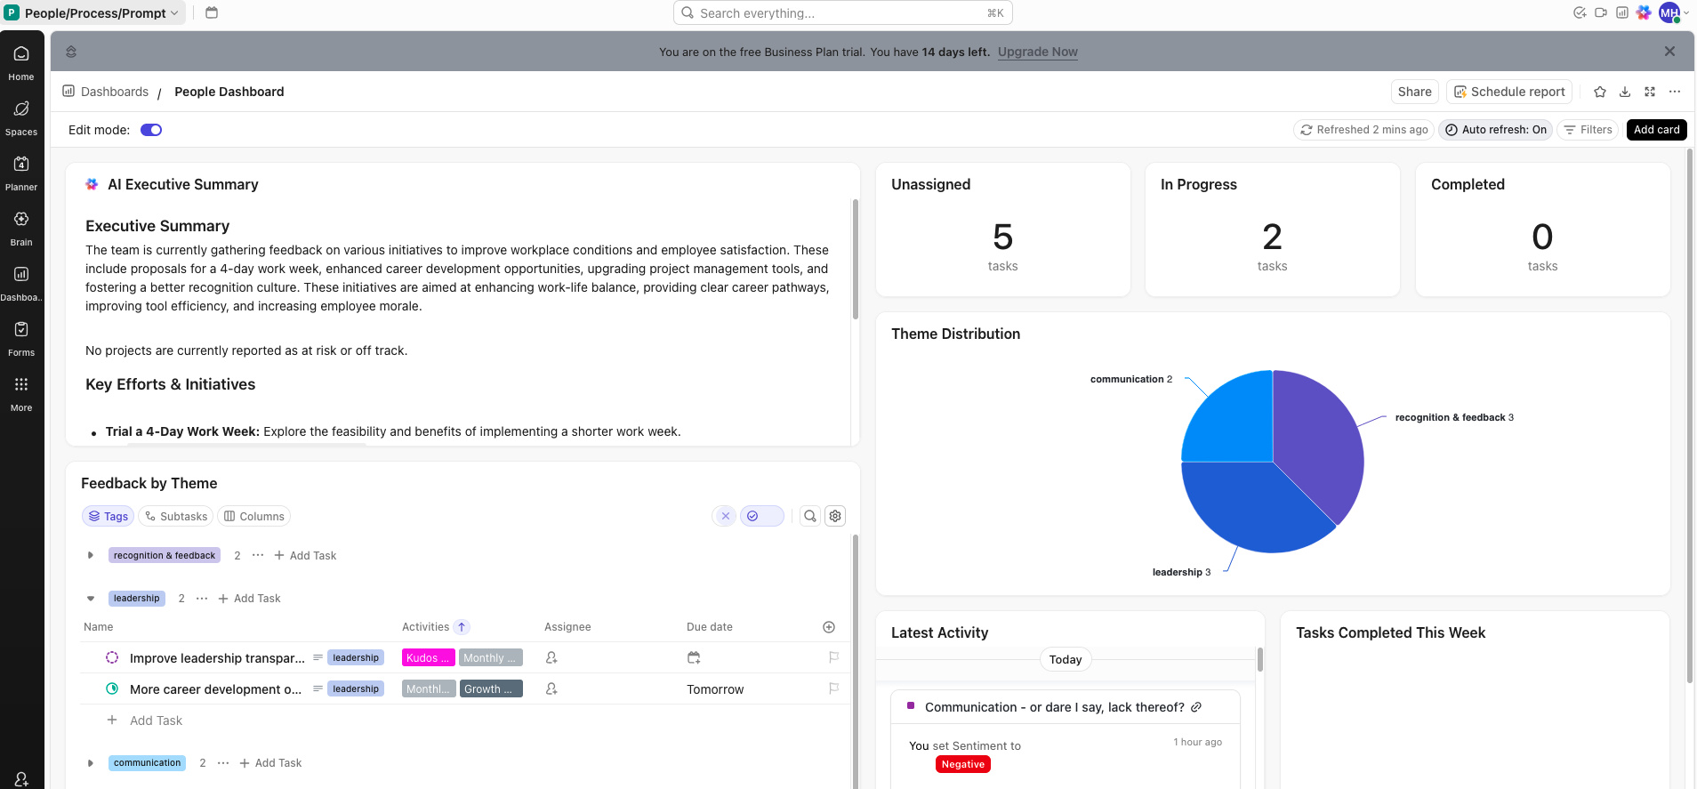Screen dimensions: 1697x789
Task: Toggle Auto refresh On setting
Action: tap(1495, 130)
